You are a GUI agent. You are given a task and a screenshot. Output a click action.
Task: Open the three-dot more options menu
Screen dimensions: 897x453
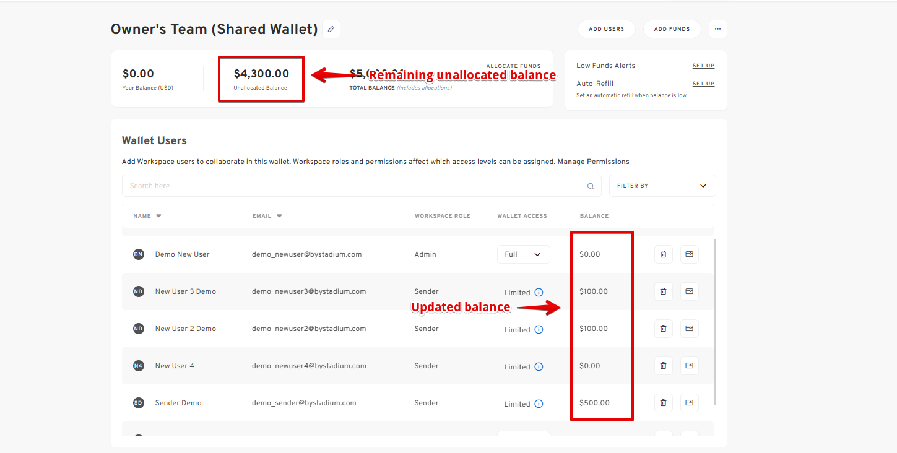pos(717,29)
